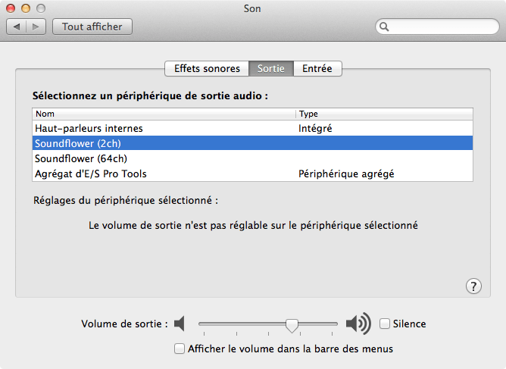Switch to the Effets sonores tab
The image size is (506, 369).
tap(207, 68)
